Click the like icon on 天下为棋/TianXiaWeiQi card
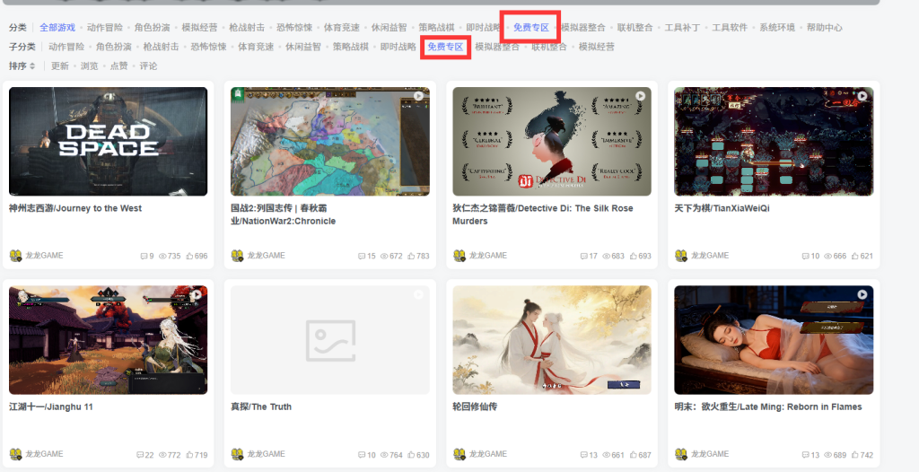The image size is (919, 472). click(855, 257)
